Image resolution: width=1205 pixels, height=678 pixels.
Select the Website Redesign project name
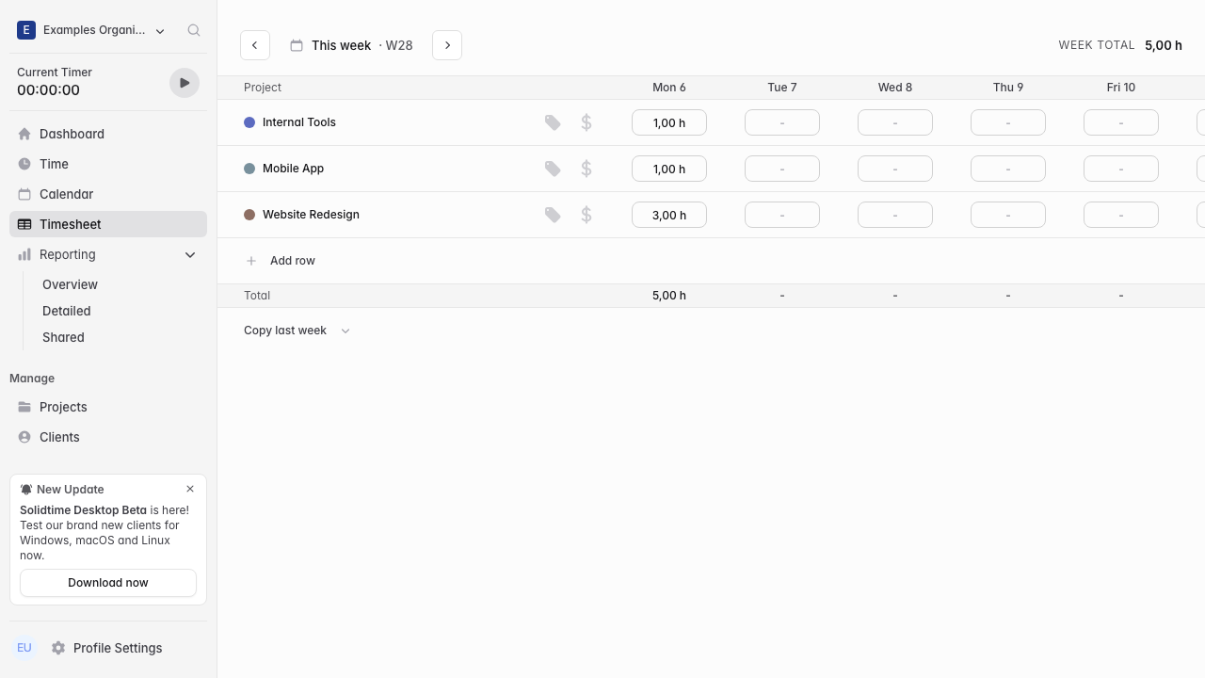[x=311, y=215]
